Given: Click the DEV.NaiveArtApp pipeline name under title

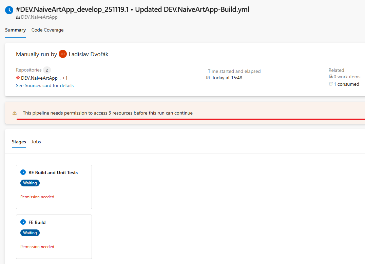Looking at the screenshot, I should point(39,17).
